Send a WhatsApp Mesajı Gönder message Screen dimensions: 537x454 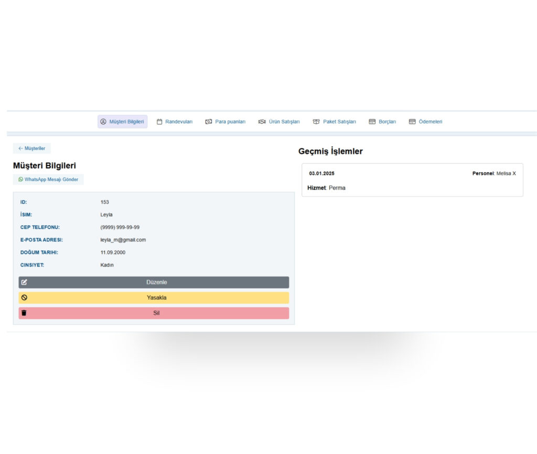pos(51,180)
